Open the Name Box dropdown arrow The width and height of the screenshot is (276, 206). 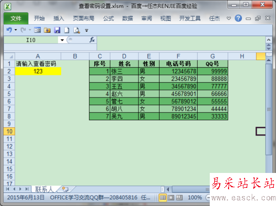pos(62,40)
